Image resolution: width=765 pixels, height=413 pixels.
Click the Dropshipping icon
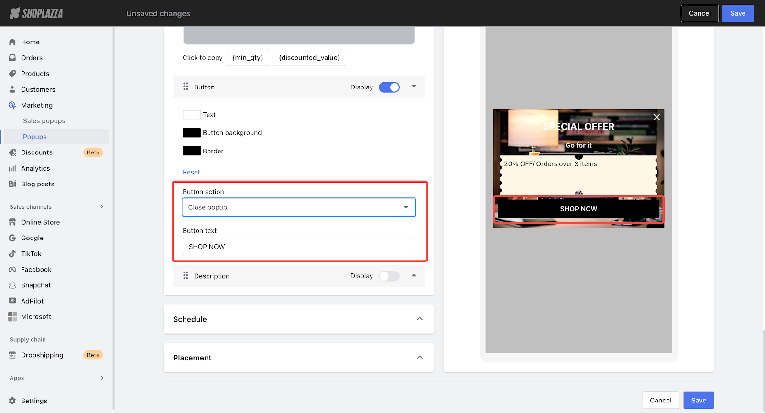tap(12, 355)
